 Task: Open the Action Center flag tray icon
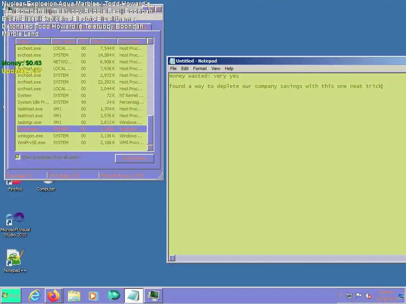358,295
